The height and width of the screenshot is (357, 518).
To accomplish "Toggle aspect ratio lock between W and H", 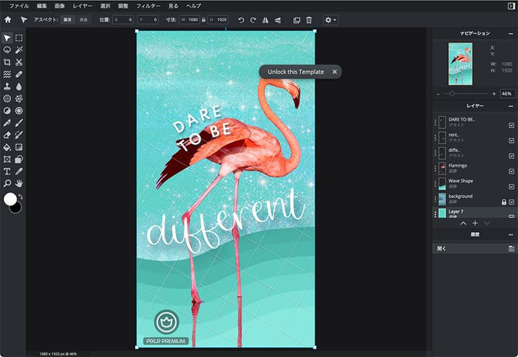I will click(x=203, y=20).
